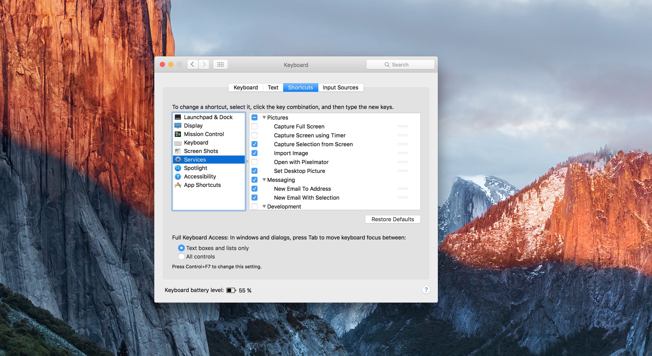Click the Spotlight magnifier icon
The width and height of the screenshot is (652, 356).
178,168
